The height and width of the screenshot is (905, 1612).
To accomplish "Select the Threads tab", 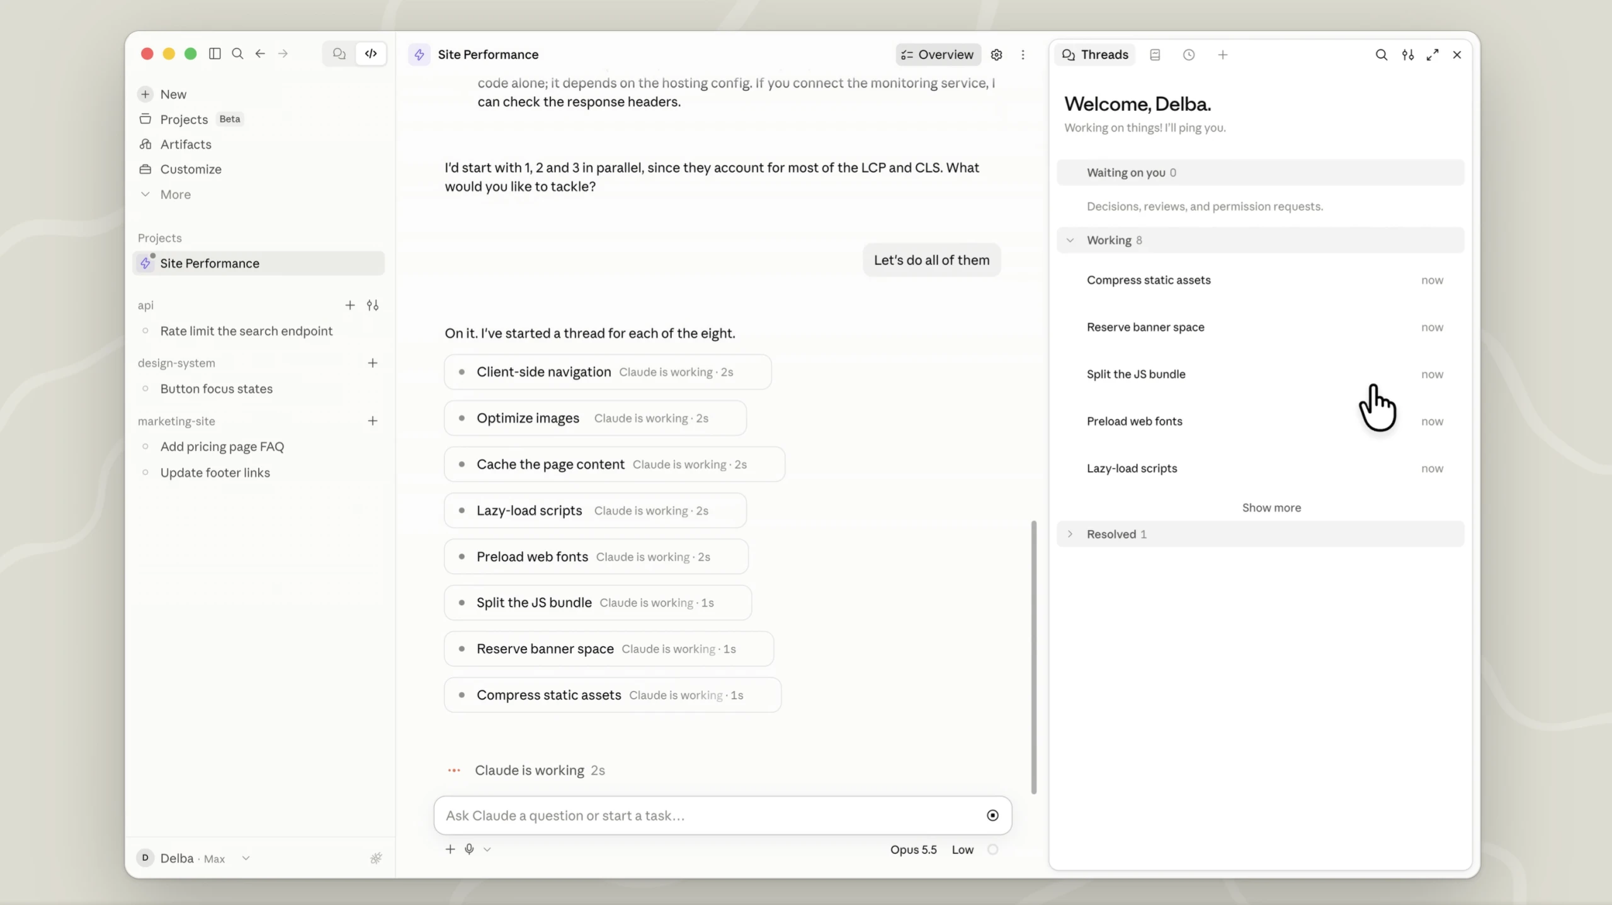I will coord(1095,55).
